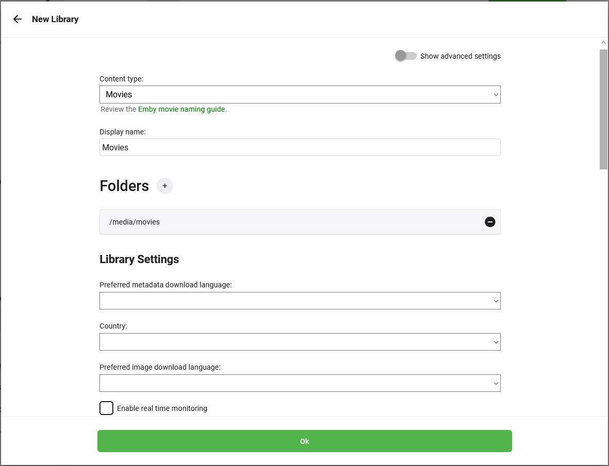The image size is (609, 466).
Task: Click into the Display name field
Action: pos(300,147)
